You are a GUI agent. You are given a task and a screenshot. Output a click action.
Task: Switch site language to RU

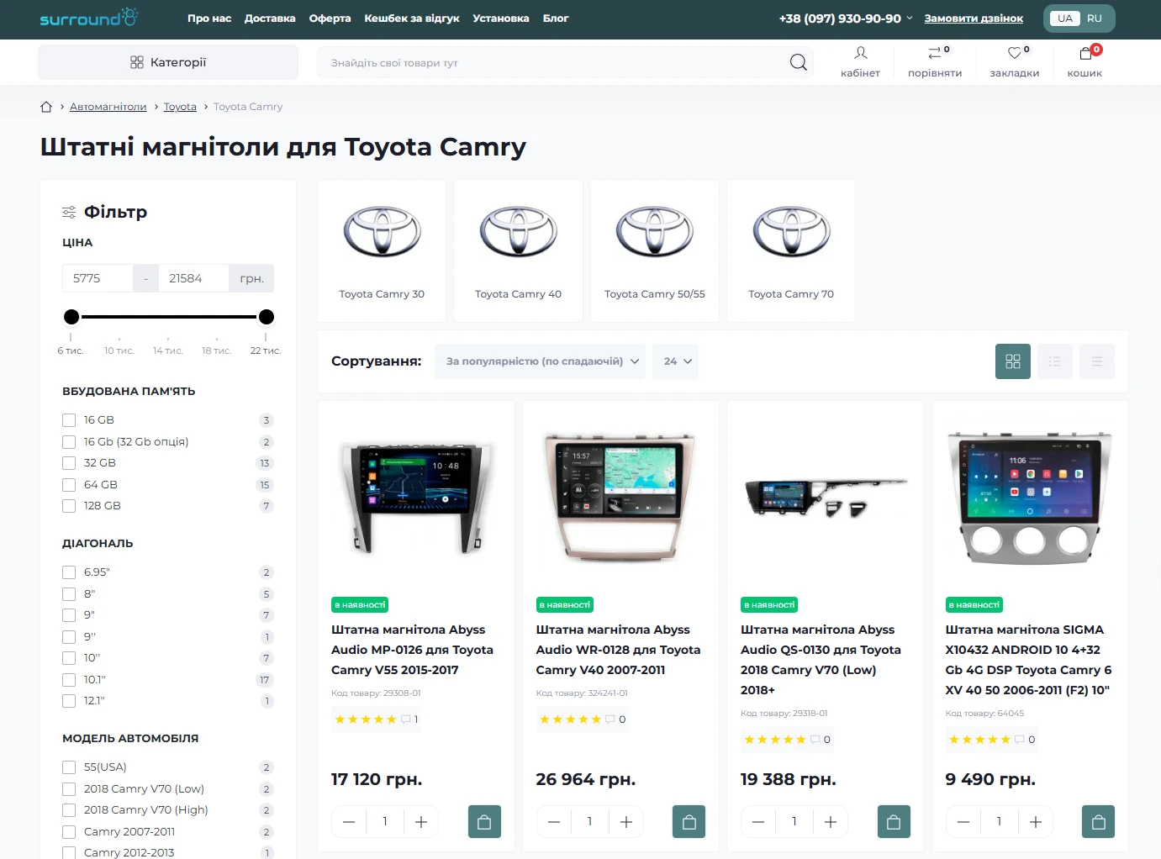coord(1095,18)
